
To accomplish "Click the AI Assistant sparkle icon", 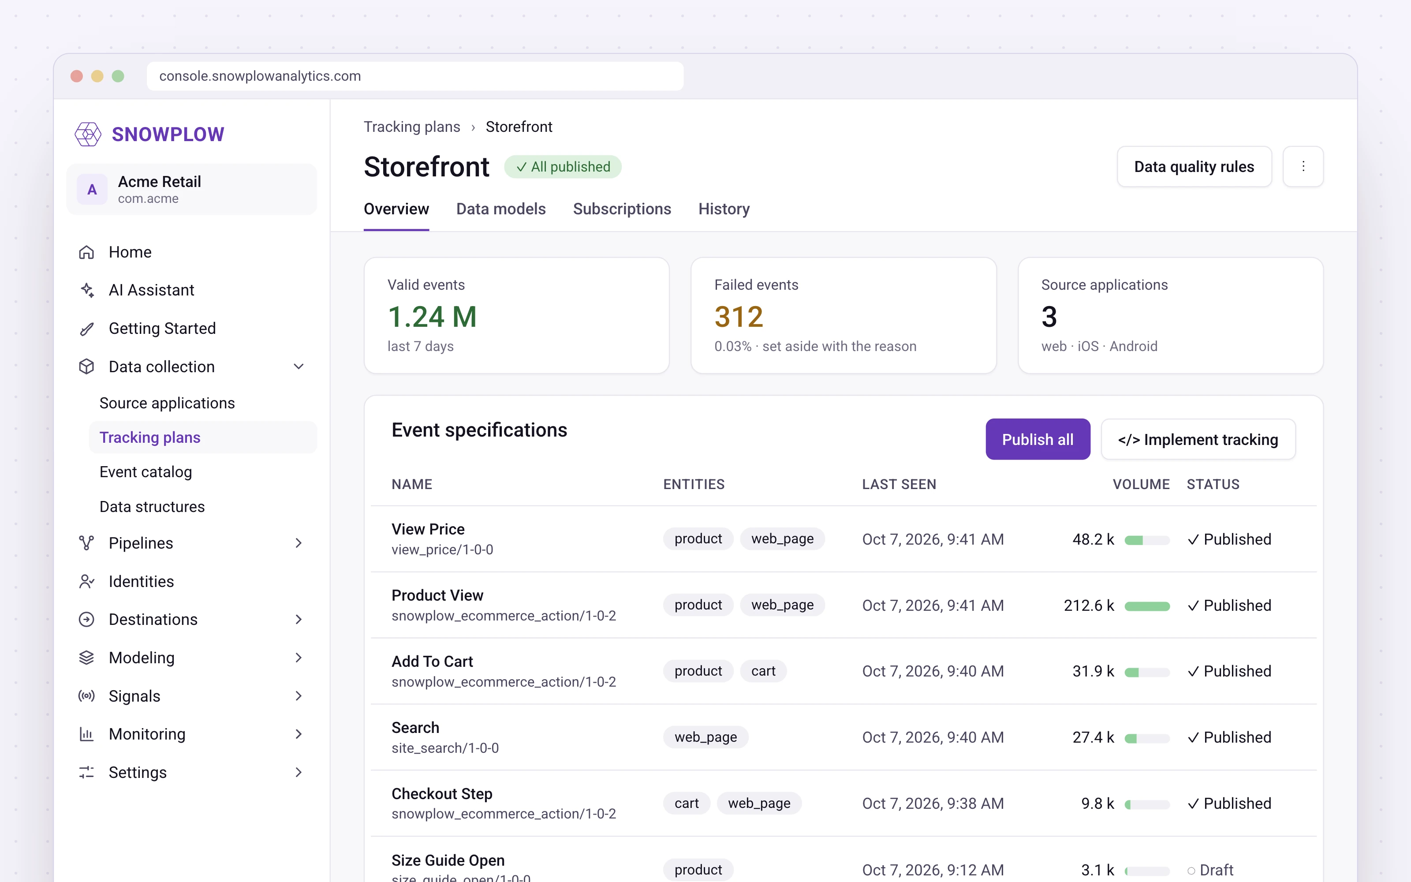I will 86,290.
